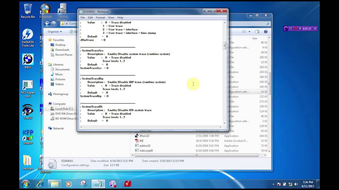This screenshot has width=339, height=190.
Task: Select the INPA desktop icon
Action: tap(28, 61)
